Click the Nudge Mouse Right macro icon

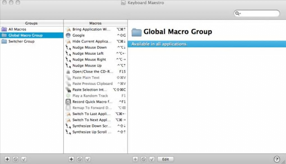point(68,59)
